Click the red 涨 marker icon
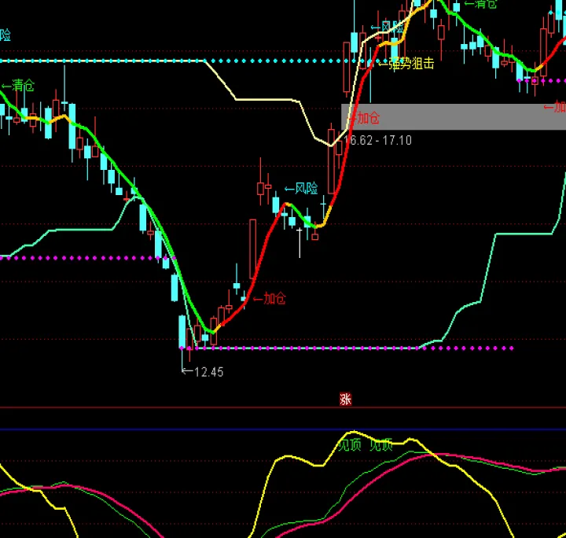The height and width of the screenshot is (538, 566). pos(345,399)
